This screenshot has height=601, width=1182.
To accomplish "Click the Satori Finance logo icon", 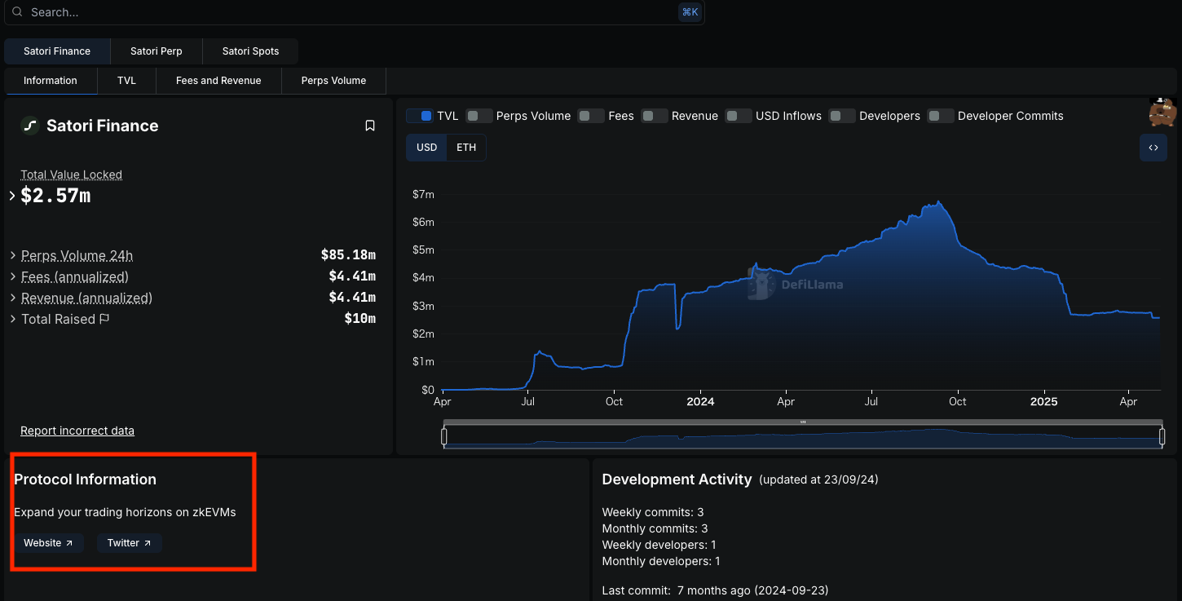I will click(x=30, y=126).
